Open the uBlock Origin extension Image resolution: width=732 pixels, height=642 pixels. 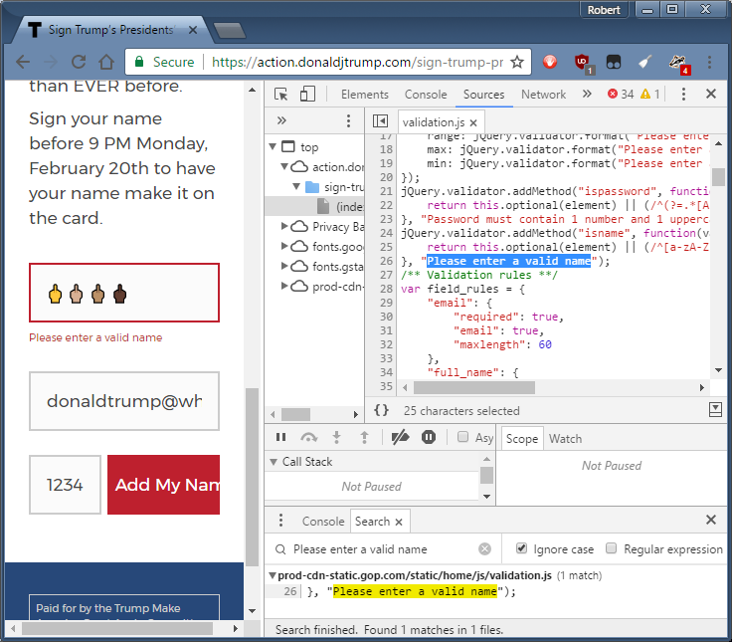coord(583,63)
